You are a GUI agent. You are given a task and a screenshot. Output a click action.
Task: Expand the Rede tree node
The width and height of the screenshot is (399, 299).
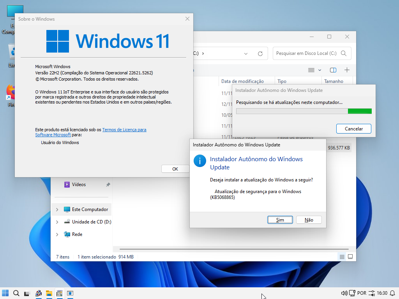[x=57, y=234]
